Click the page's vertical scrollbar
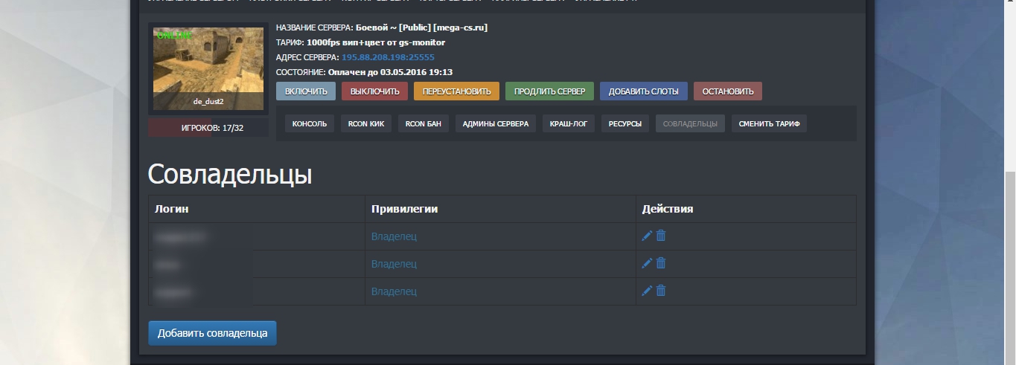This screenshot has width=1016, height=365. coord(1010,268)
